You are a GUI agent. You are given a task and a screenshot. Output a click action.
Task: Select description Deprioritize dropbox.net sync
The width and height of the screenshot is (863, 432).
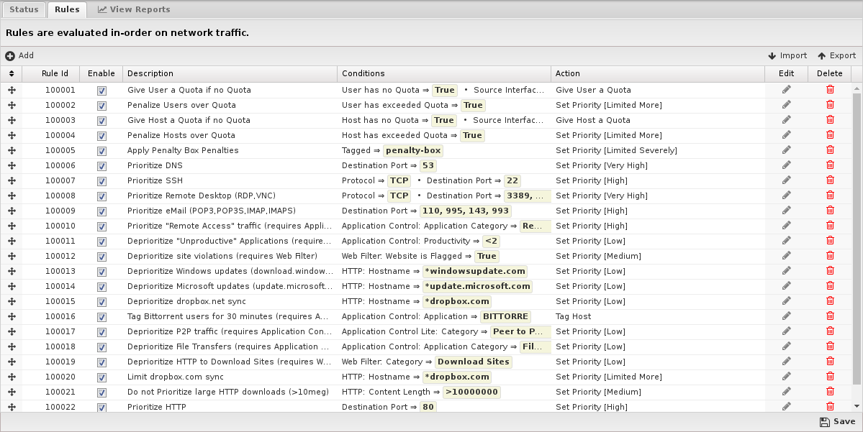tap(186, 302)
